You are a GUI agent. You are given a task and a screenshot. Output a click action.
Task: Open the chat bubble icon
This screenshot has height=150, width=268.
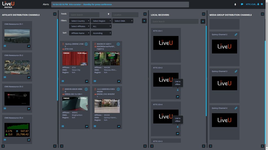pyautogui.click(x=242, y=4)
